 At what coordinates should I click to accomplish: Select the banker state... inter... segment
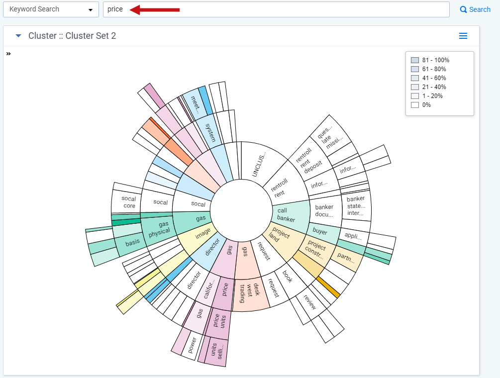click(x=357, y=205)
